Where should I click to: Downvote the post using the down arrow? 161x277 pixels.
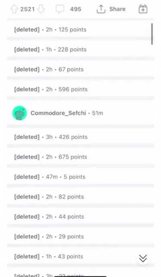(41, 9)
